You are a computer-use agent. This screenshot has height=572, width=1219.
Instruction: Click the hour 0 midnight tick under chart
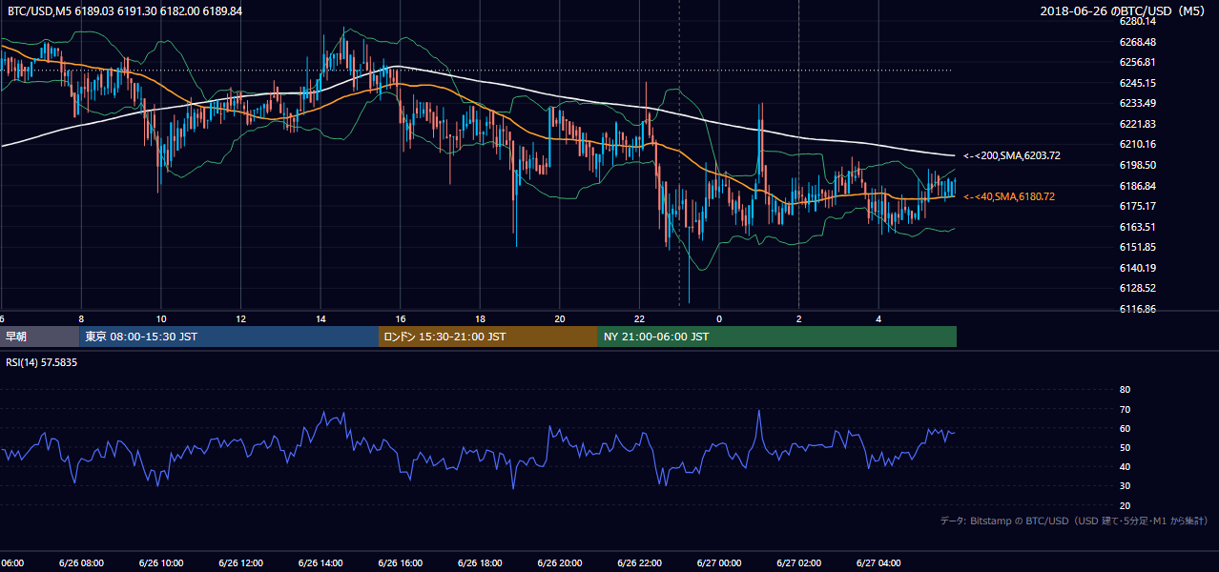(x=719, y=318)
